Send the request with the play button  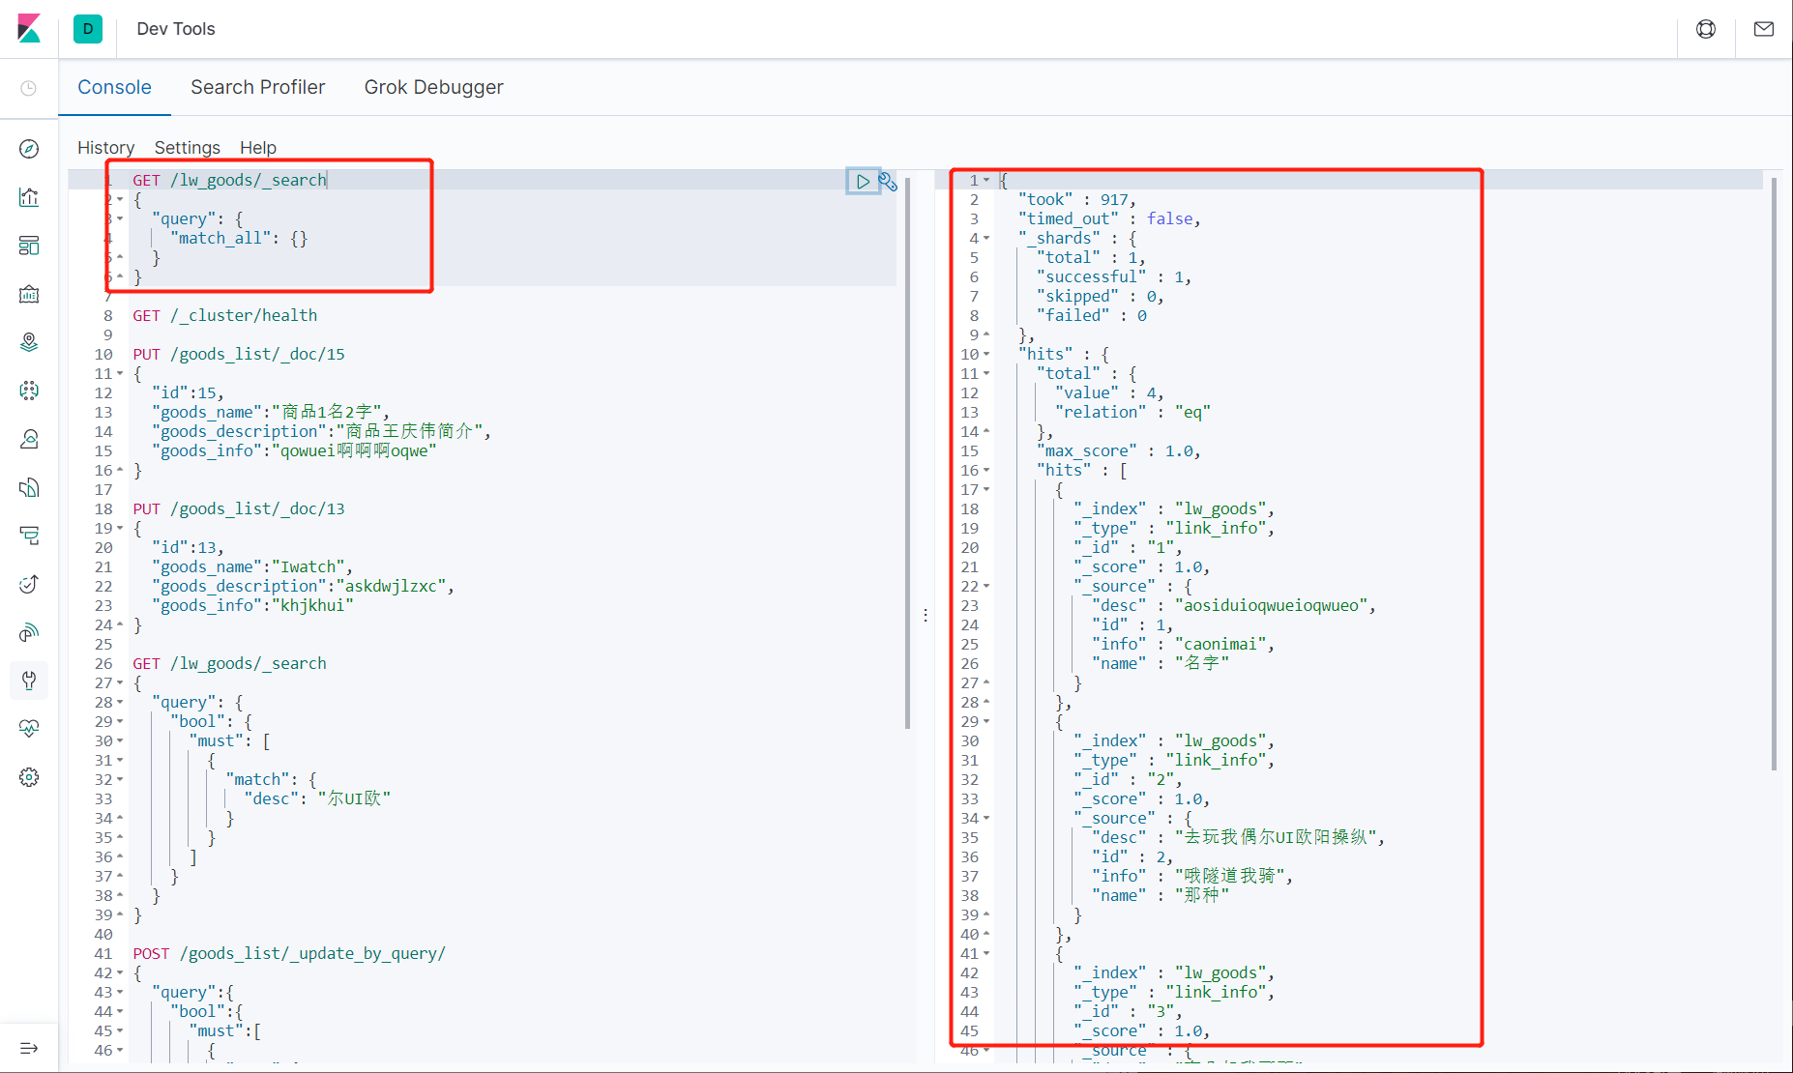click(863, 181)
